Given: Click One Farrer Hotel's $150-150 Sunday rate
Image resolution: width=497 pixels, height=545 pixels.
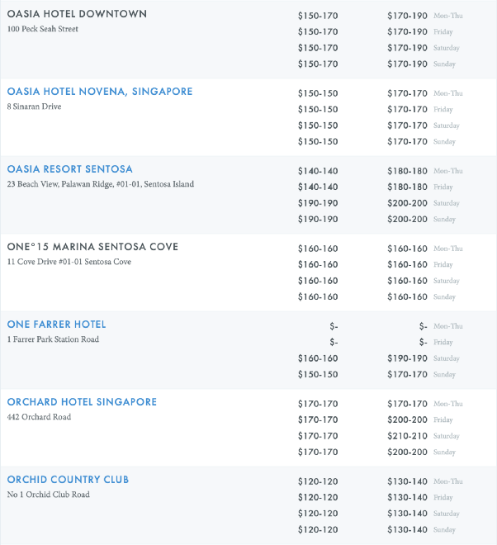Looking at the screenshot, I should pyautogui.click(x=318, y=374).
